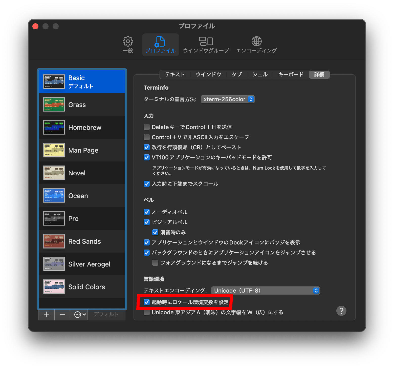This screenshot has height=369, width=394.
Task: Click the デフォルト button
Action: click(x=106, y=315)
